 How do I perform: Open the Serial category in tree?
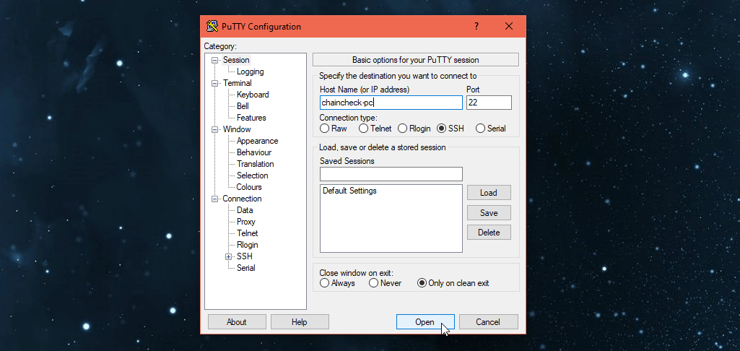246,268
